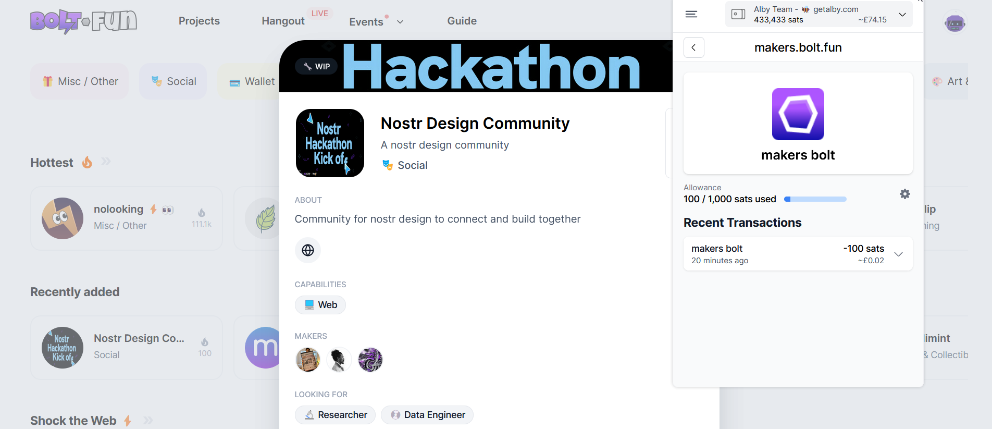Open the user avatar in top corner
This screenshot has width=992, height=429.
click(955, 23)
